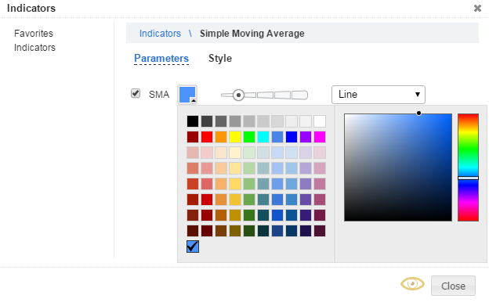Click the Close button

click(x=453, y=286)
